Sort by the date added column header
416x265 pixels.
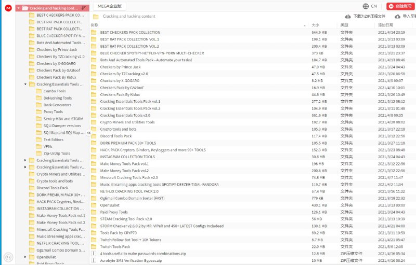pos(385,25)
